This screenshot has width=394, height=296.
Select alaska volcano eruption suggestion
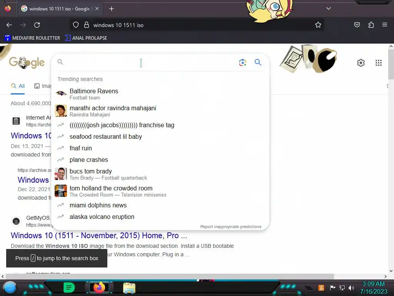click(160, 217)
